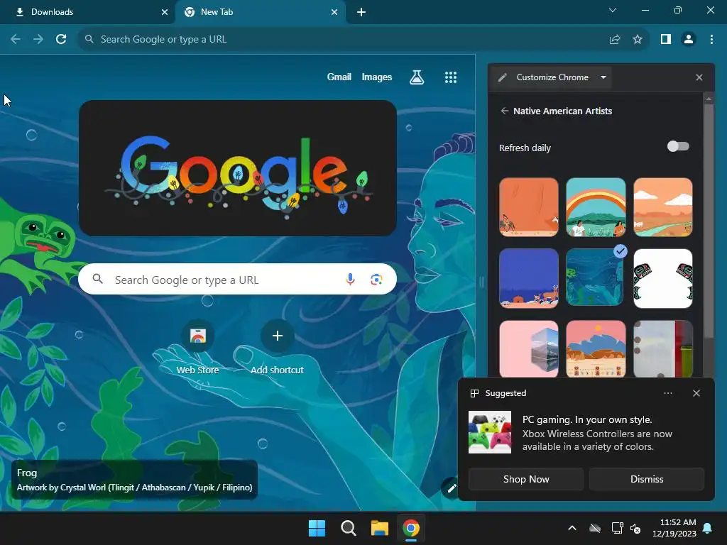The image size is (727, 545).
Task: Select the plain orange wall theme thumbnail
Action: tap(528, 207)
